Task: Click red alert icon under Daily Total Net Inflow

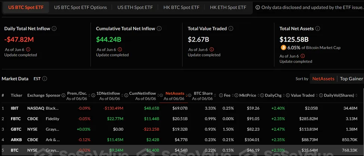Action: [x=28, y=49]
